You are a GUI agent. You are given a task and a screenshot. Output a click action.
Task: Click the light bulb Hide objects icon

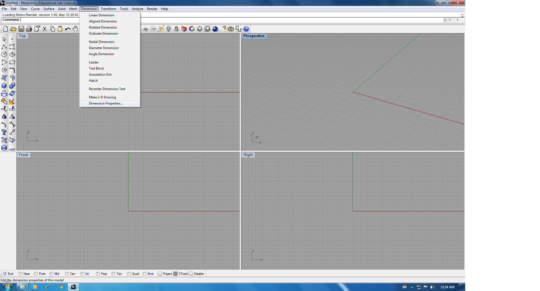click(x=169, y=29)
